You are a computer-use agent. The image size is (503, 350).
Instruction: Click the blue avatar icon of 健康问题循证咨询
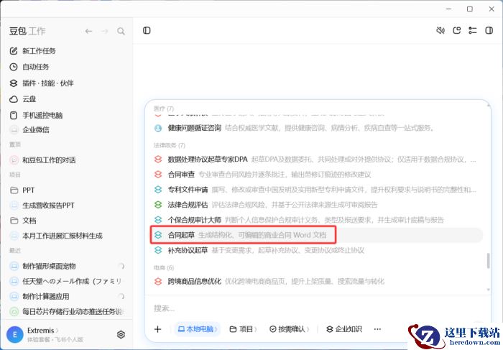[158, 128]
